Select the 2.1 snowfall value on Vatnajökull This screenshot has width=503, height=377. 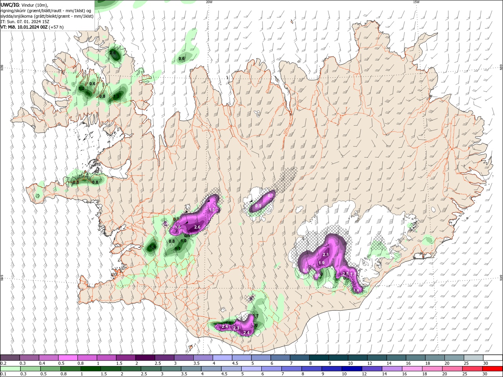pyautogui.click(x=325, y=255)
